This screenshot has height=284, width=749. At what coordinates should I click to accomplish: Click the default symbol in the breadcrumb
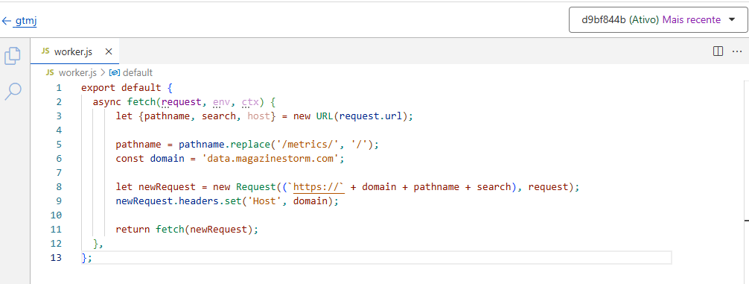[x=138, y=72]
